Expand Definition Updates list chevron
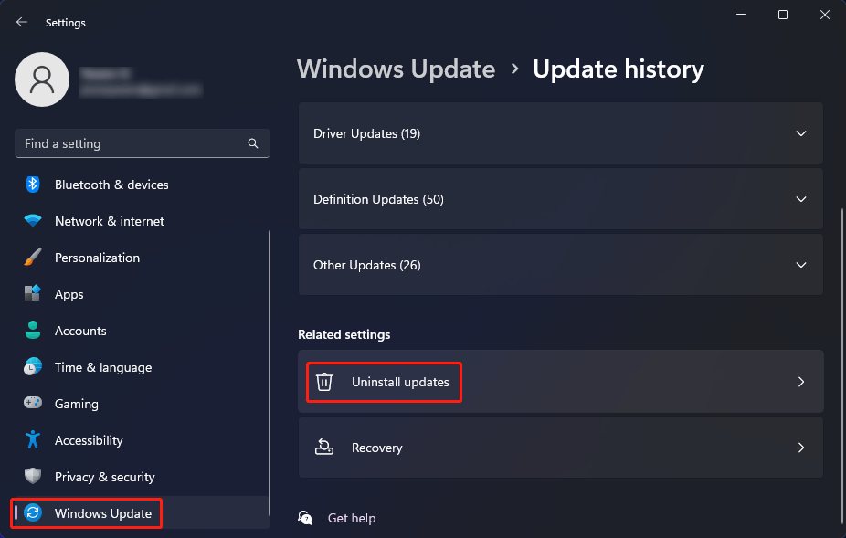846x538 pixels. pos(800,199)
